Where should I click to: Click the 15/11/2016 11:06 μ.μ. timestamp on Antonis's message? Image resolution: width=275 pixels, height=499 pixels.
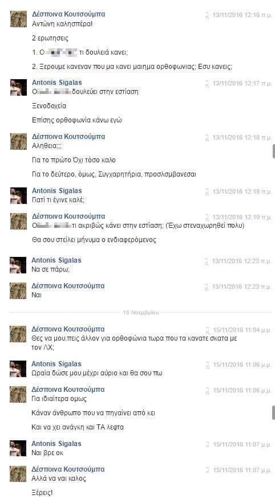242,365
